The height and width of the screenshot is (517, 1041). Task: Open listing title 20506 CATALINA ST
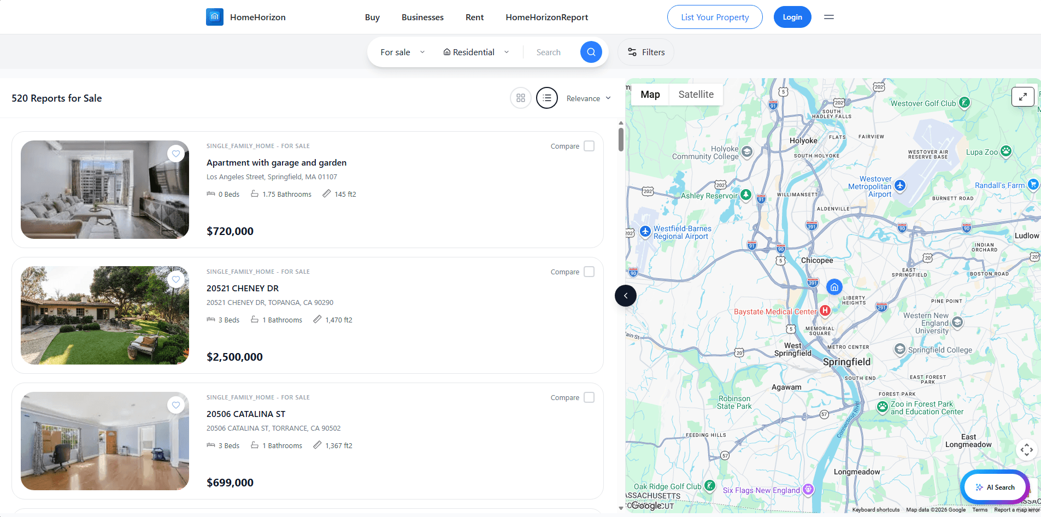click(246, 414)
